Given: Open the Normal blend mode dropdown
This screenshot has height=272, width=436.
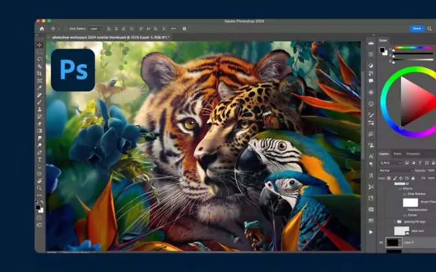Looking at the screenshot, I should (395, 170).
